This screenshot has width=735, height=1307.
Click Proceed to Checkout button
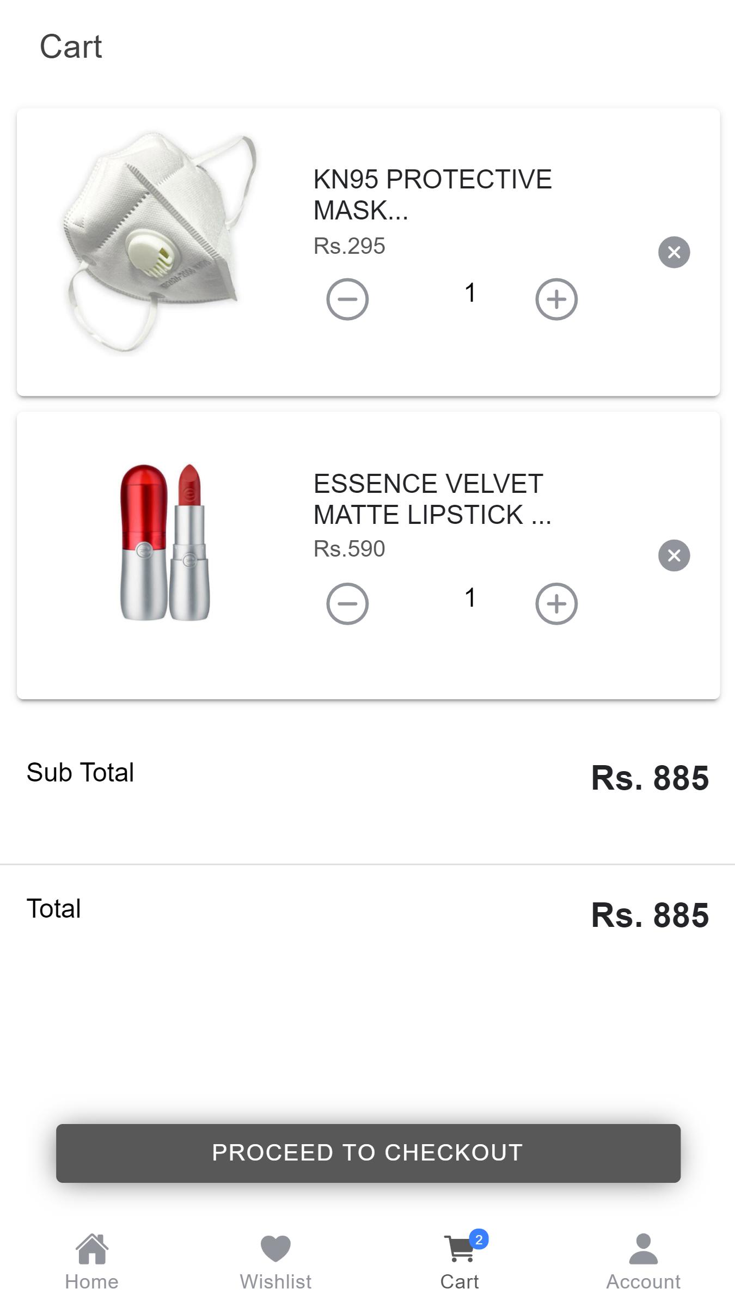point(368,1153)
